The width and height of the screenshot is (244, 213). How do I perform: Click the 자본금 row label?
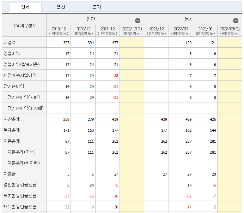coord(10,174)
